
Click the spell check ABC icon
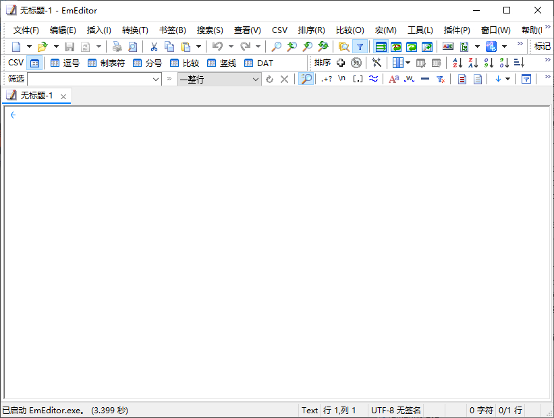pyautogui.click(x=448, y=47)
